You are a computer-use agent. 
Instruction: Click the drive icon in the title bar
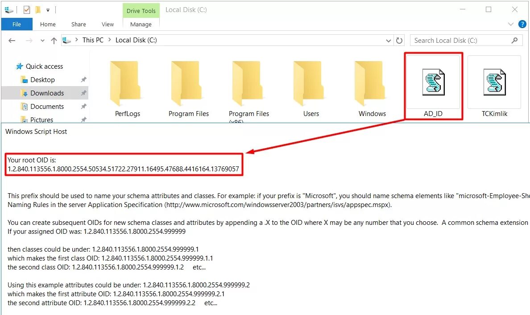[9, 10]
